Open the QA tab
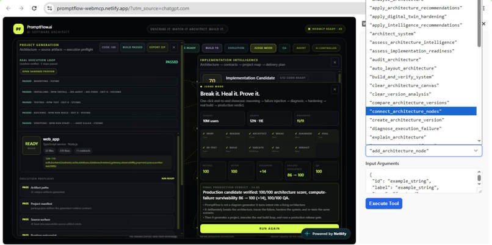This screenshot has height=245, width=492. coord(284,48)
